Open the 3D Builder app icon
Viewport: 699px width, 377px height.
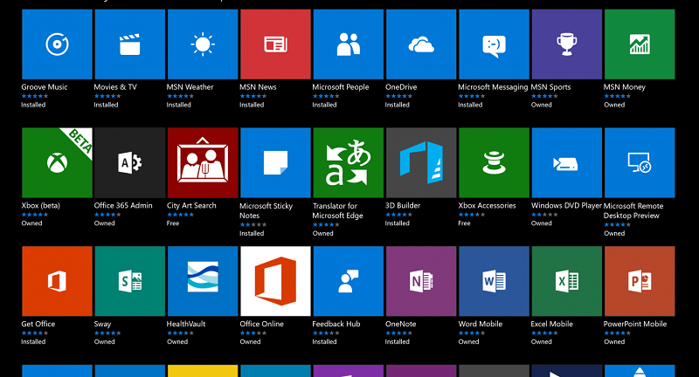pyautogui.click(x=420, y=162)
